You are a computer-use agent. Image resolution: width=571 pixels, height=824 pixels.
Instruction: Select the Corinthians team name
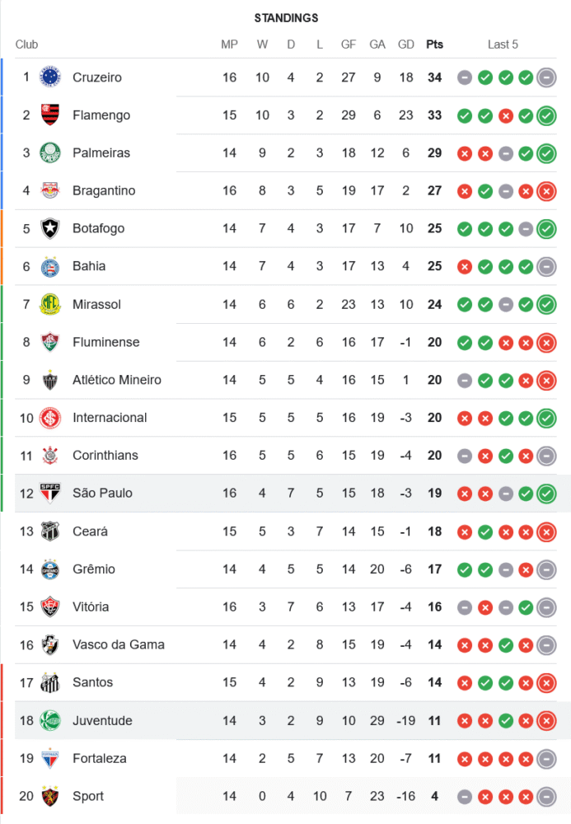[105, 455]
